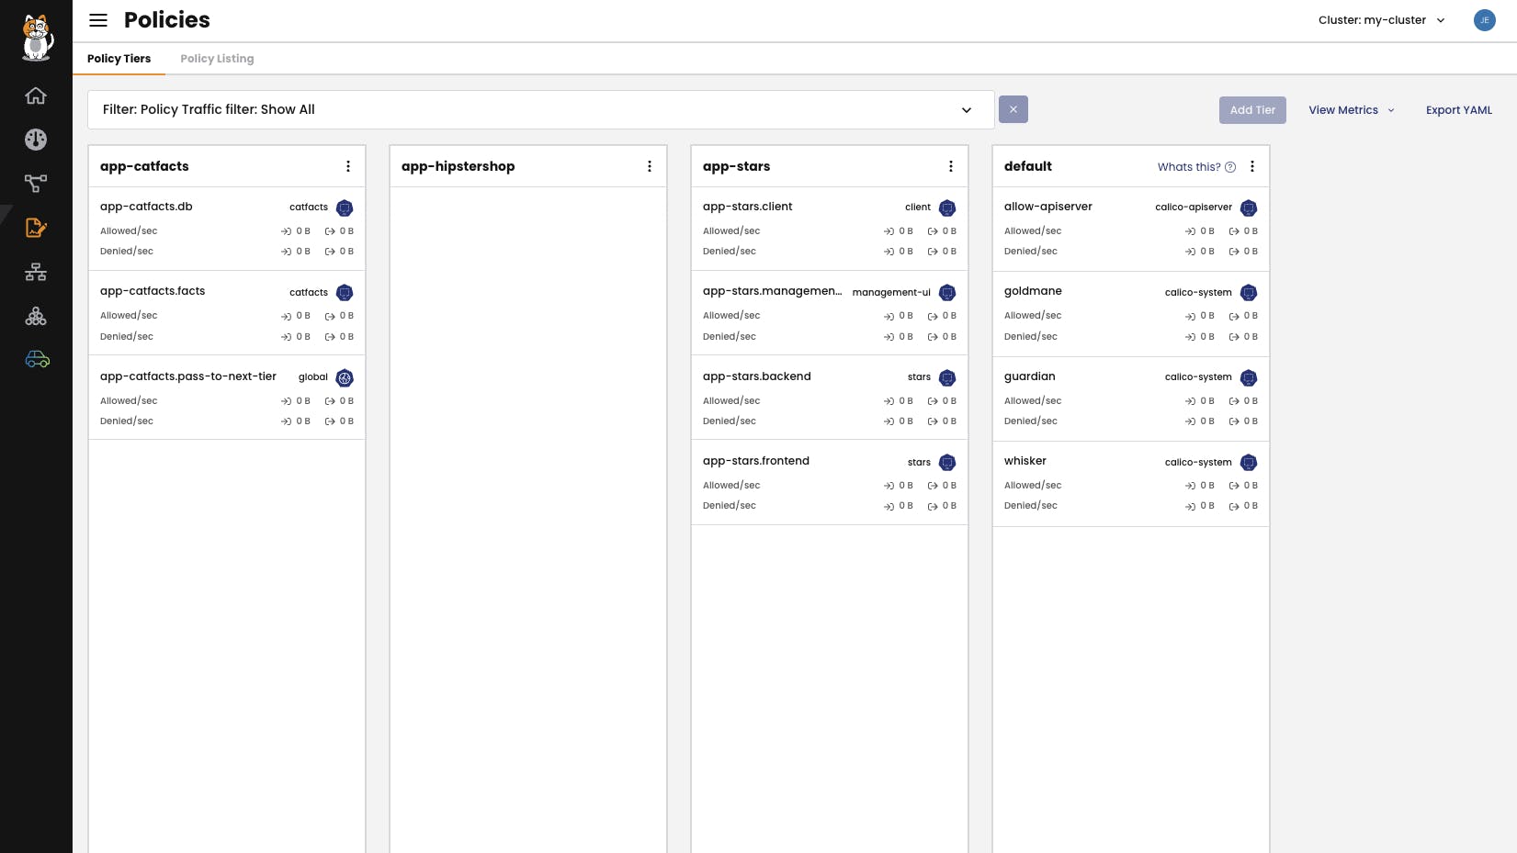Screen dimensions: 1517x853
Task: Click the Export YAML link
Action: [x=1458, y=109]
